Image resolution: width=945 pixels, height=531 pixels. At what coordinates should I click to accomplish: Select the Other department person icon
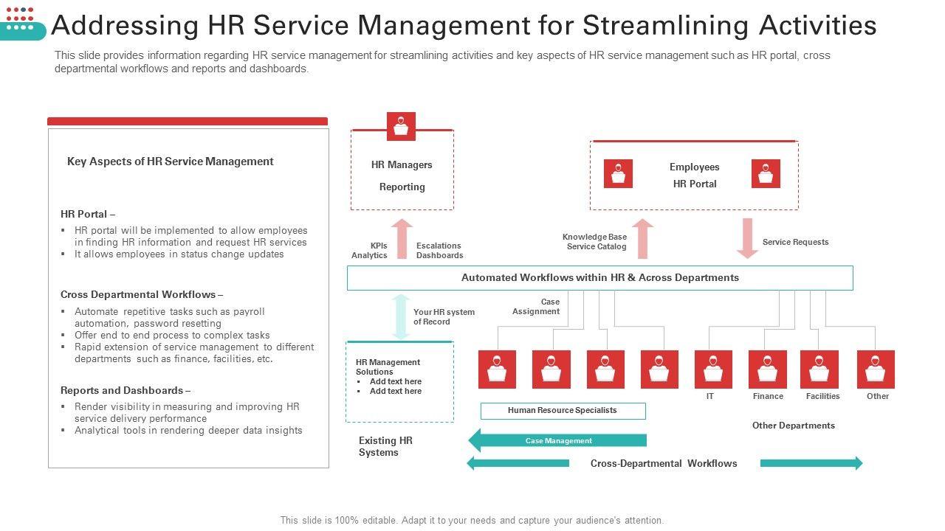click(x=876, y=369)
